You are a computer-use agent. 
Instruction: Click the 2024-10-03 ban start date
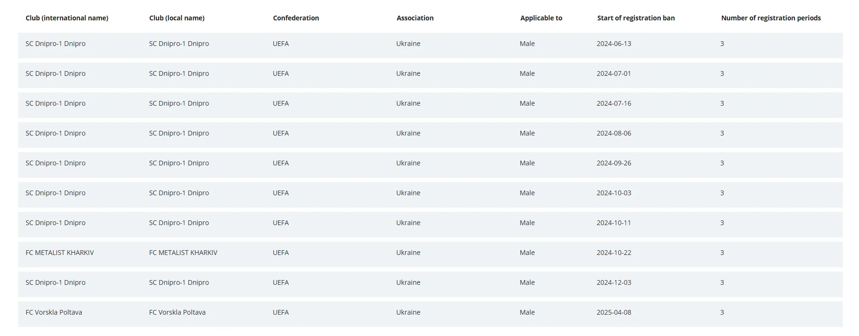614,193
